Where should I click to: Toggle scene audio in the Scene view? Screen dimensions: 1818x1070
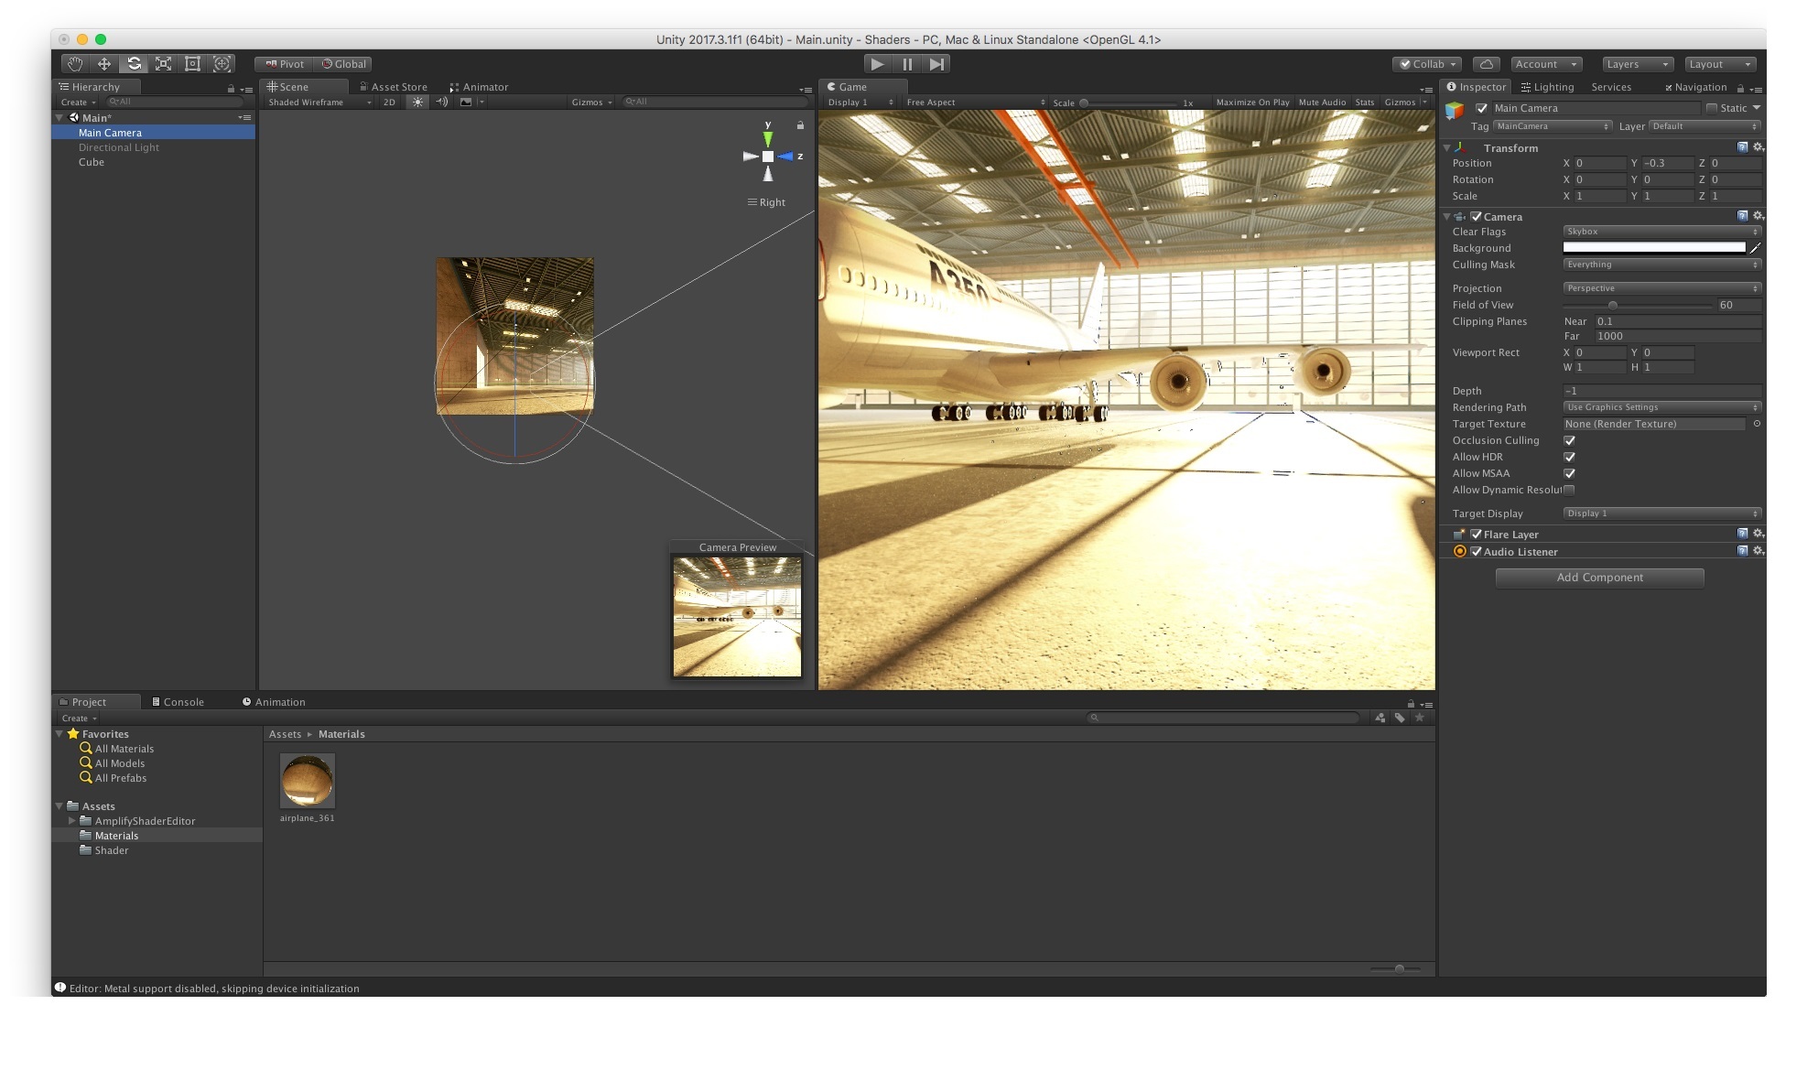[x=442, y=103]
